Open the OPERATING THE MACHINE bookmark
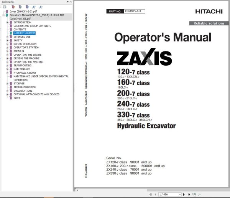This screenshot has height=198, width=230. coord(28,62)
